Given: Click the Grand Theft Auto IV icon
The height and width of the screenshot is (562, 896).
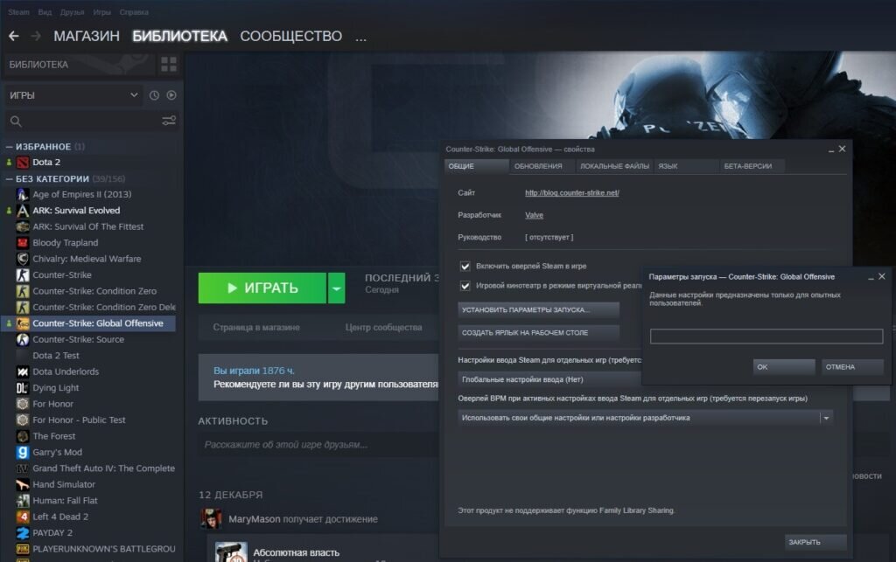Looking at the screenshot, I should [23, 468].
